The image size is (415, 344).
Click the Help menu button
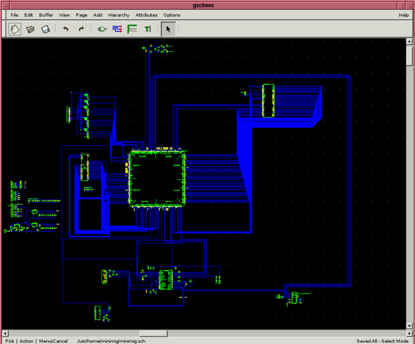pos(404,15)
